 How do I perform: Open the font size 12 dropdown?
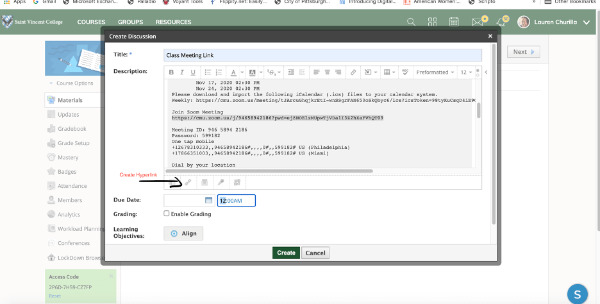[467, 72]
